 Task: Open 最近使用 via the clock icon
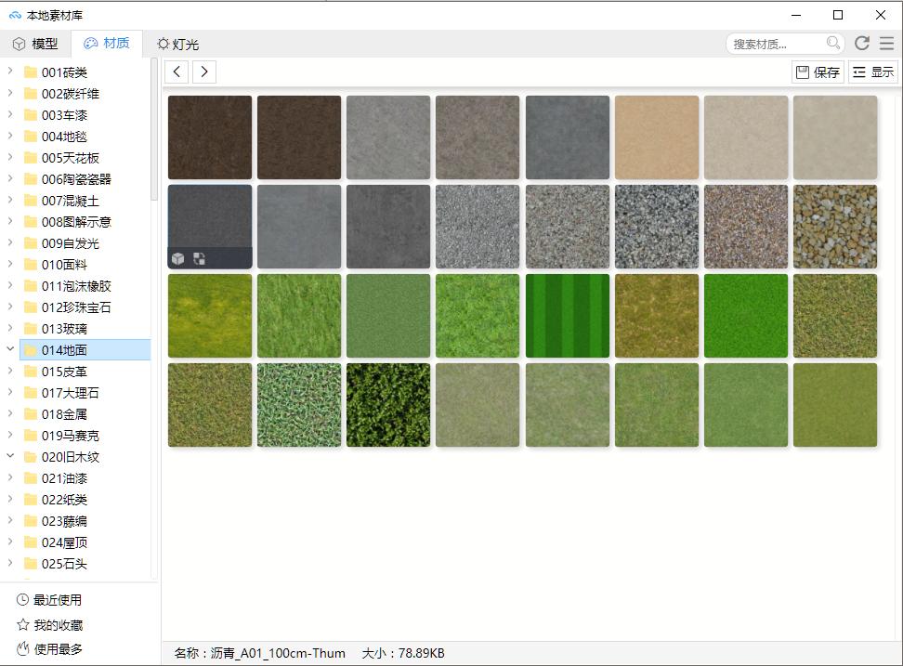[x=20, y=599]
